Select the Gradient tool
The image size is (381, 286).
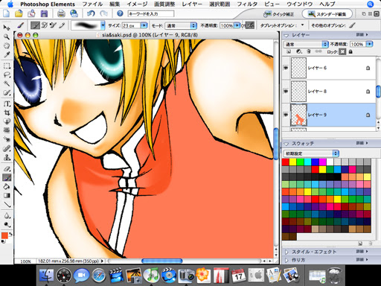tap(7, 195)
